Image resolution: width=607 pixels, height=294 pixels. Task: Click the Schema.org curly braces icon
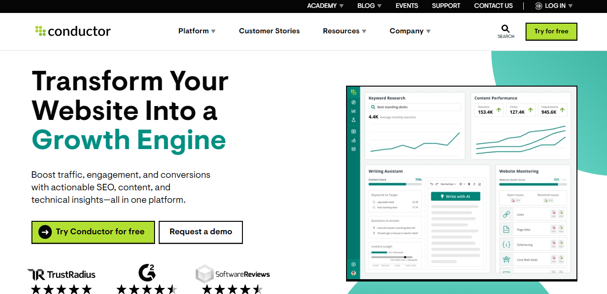[x=506, y=244]
